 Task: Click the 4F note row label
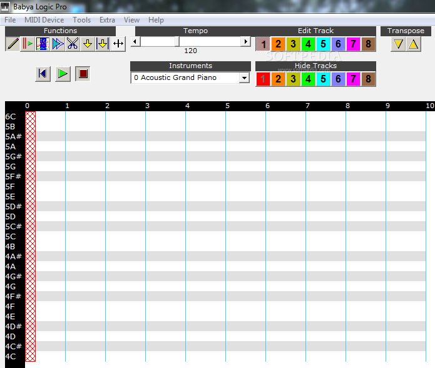10,307
